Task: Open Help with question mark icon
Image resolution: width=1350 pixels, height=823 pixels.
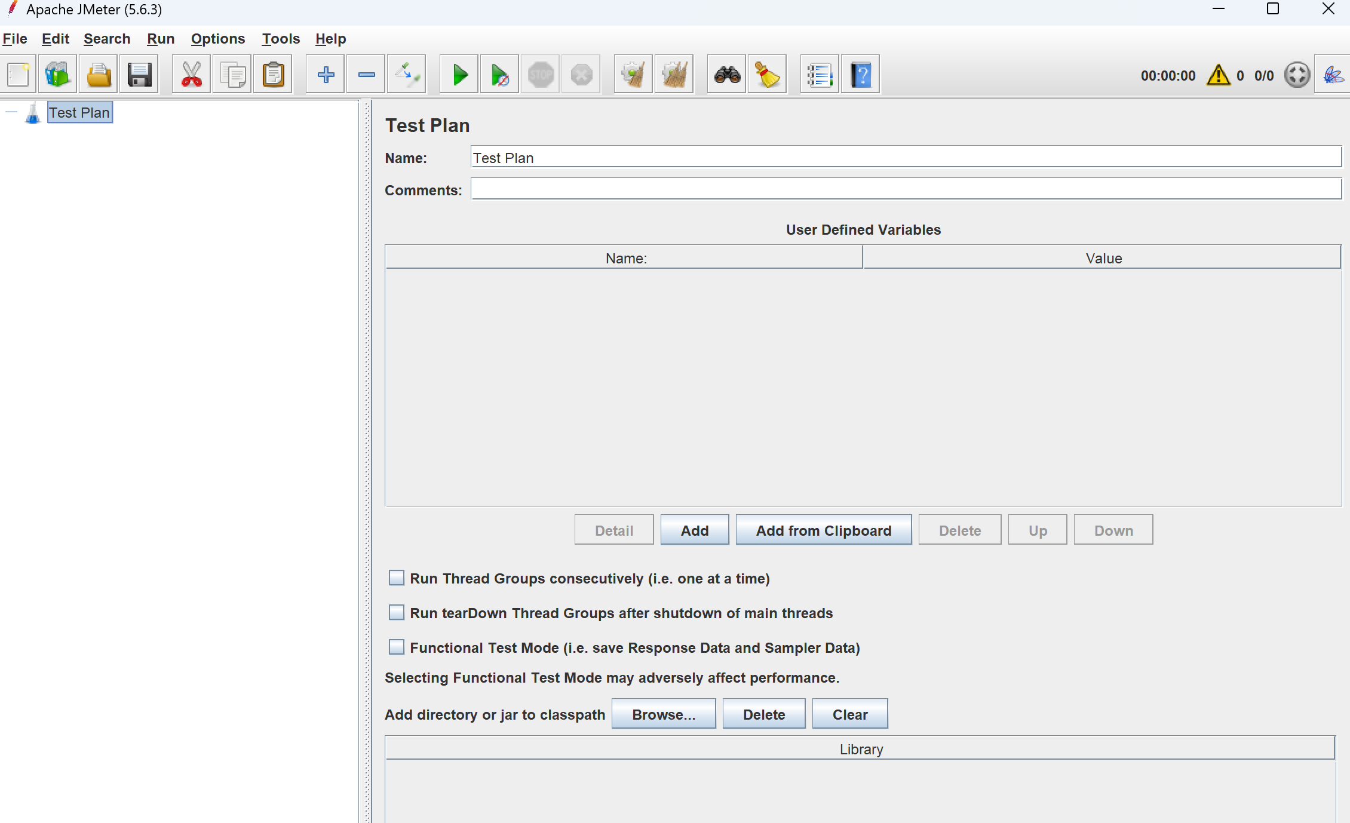Action: coord(861,75)
